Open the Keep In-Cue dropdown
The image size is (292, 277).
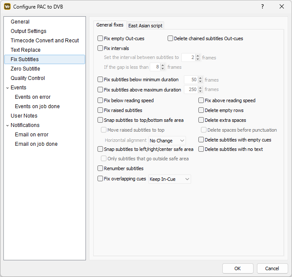[169, 179]
